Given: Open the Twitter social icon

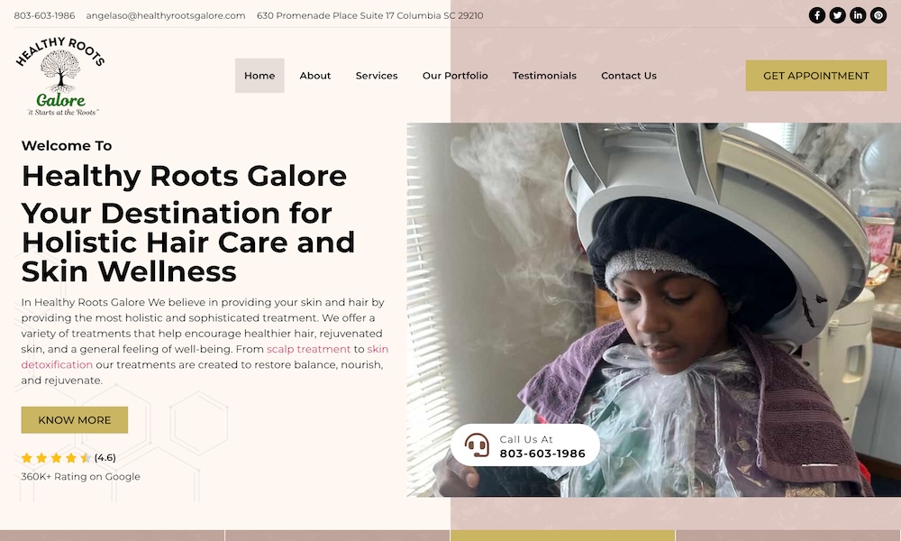Looking at the screenshot, I should tap(837, 15).
